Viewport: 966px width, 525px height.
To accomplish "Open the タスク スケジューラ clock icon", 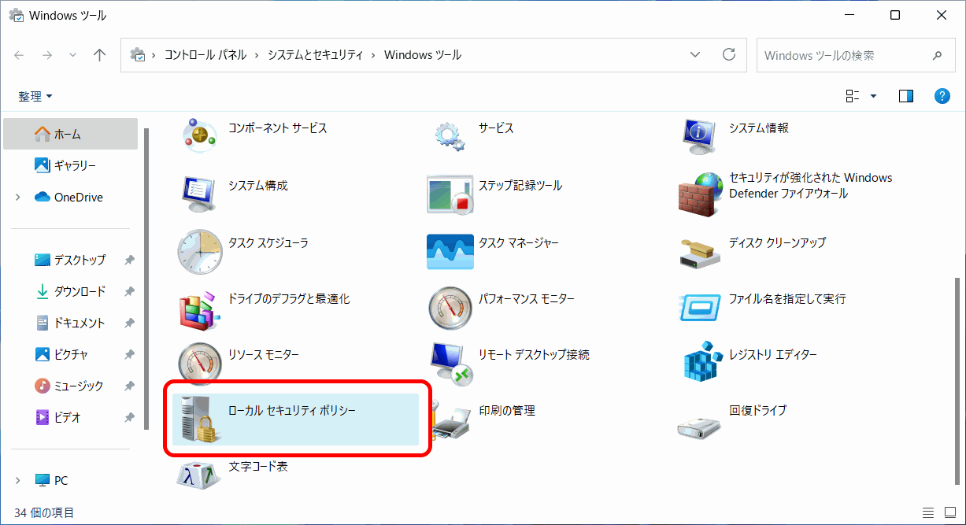I will coord(199,251).
